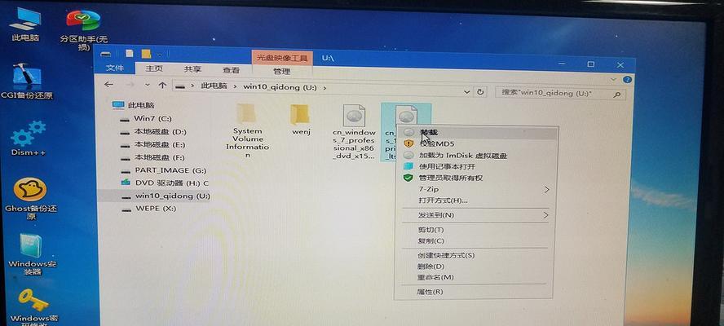Expand the 发送到(N) submenu arrow
The image size is (724, 326).
pos(545,215)
